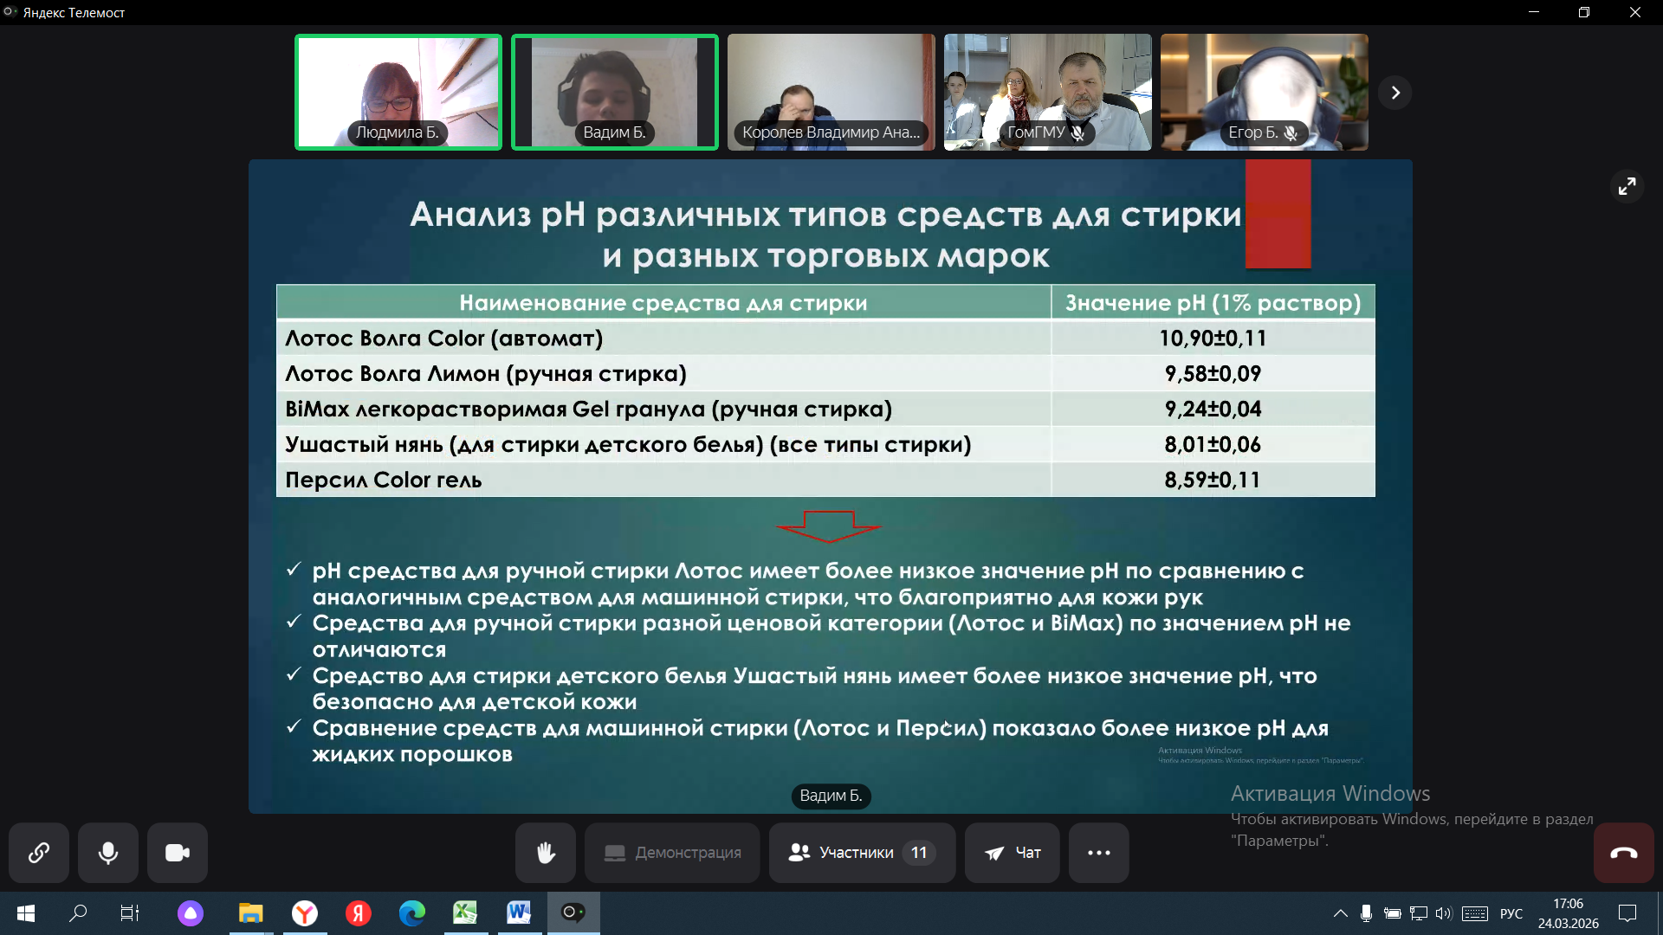Select Людмила Б. video thumbnail
The height and width of the screenshot is (935, 1663).
coord(398,92)
